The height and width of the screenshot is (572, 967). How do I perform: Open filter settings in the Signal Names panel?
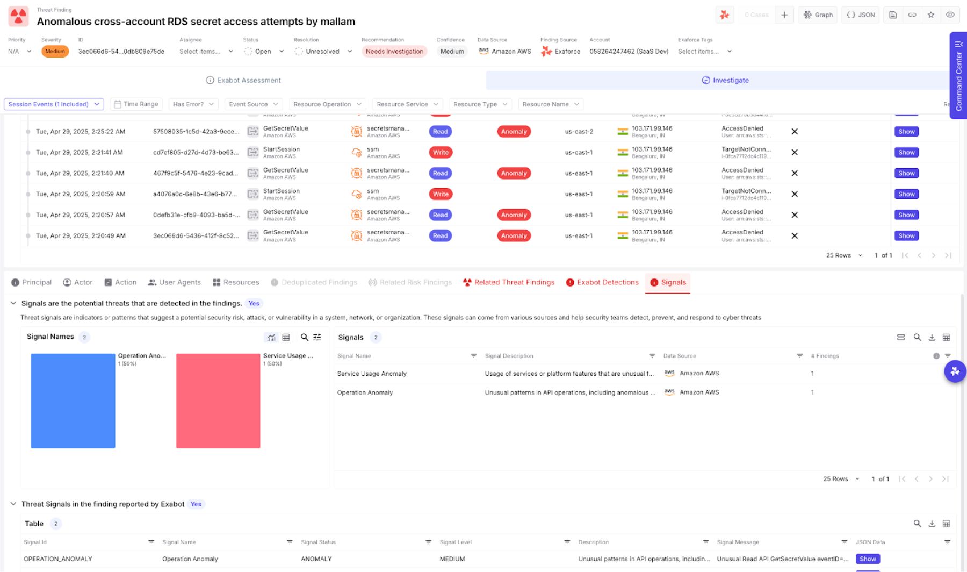317,337
